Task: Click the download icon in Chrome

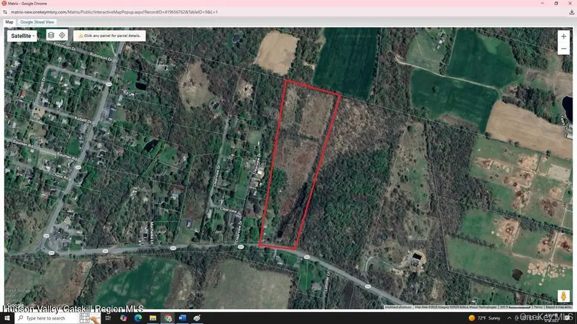Action: pyautogui.click(x=571, y=12)
